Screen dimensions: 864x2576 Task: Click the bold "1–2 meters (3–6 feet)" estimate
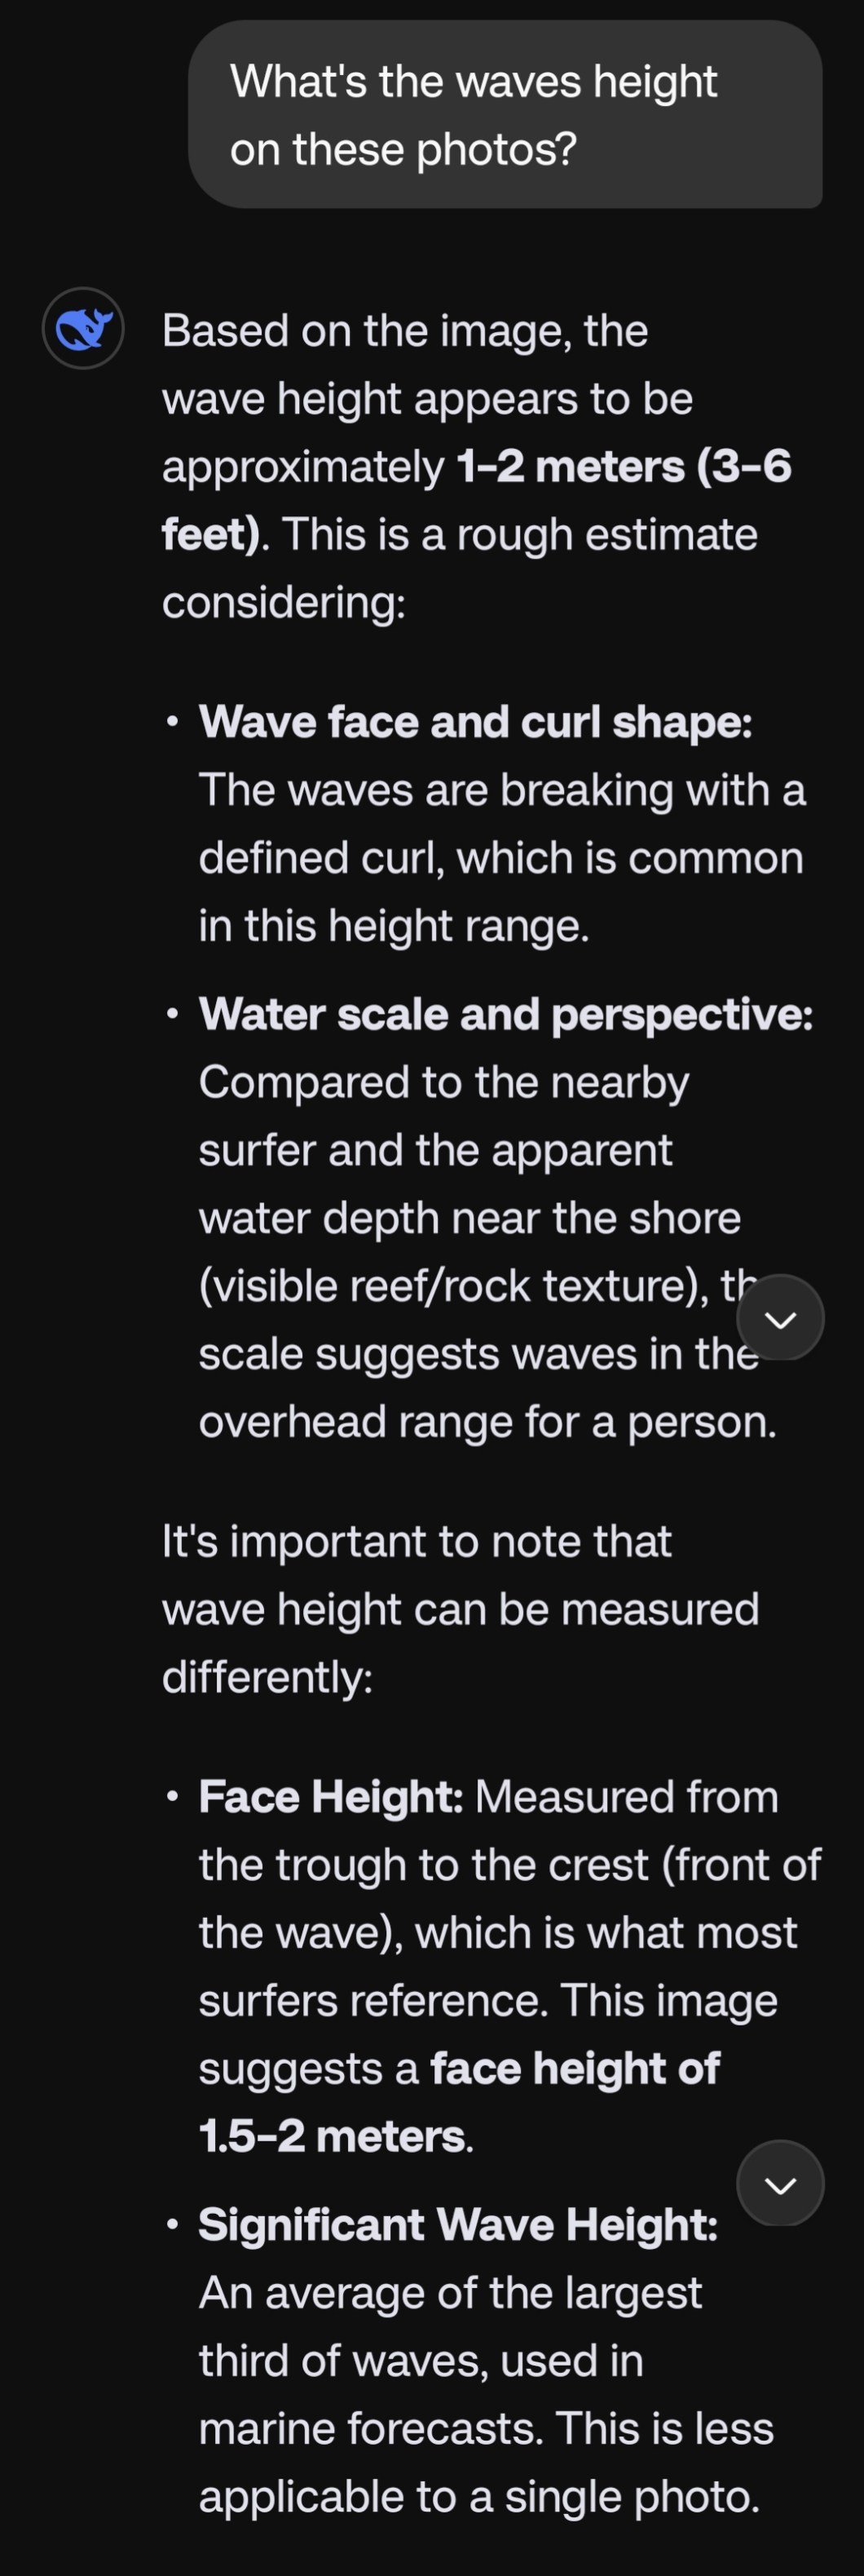click(x=622, y=467)
